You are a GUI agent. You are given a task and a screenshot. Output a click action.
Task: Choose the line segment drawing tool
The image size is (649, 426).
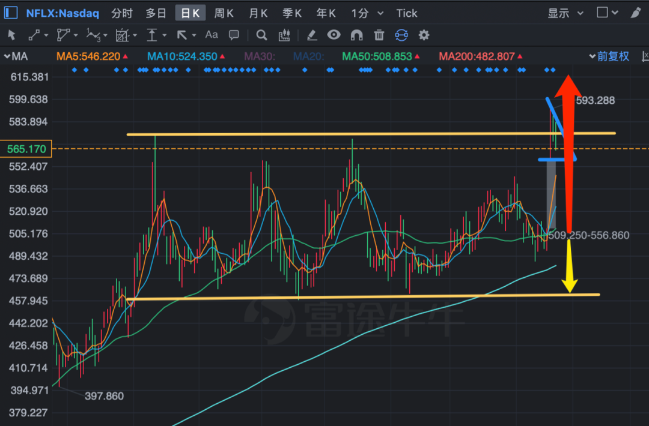[34, 35]
